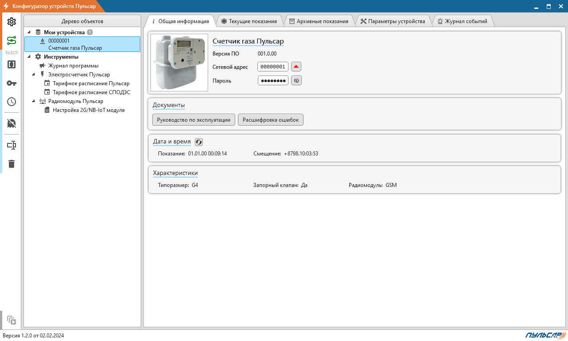568x341 pixels.
Task: Collapse the Электросчетчик Пульсар node
Action: click(34, 75)
